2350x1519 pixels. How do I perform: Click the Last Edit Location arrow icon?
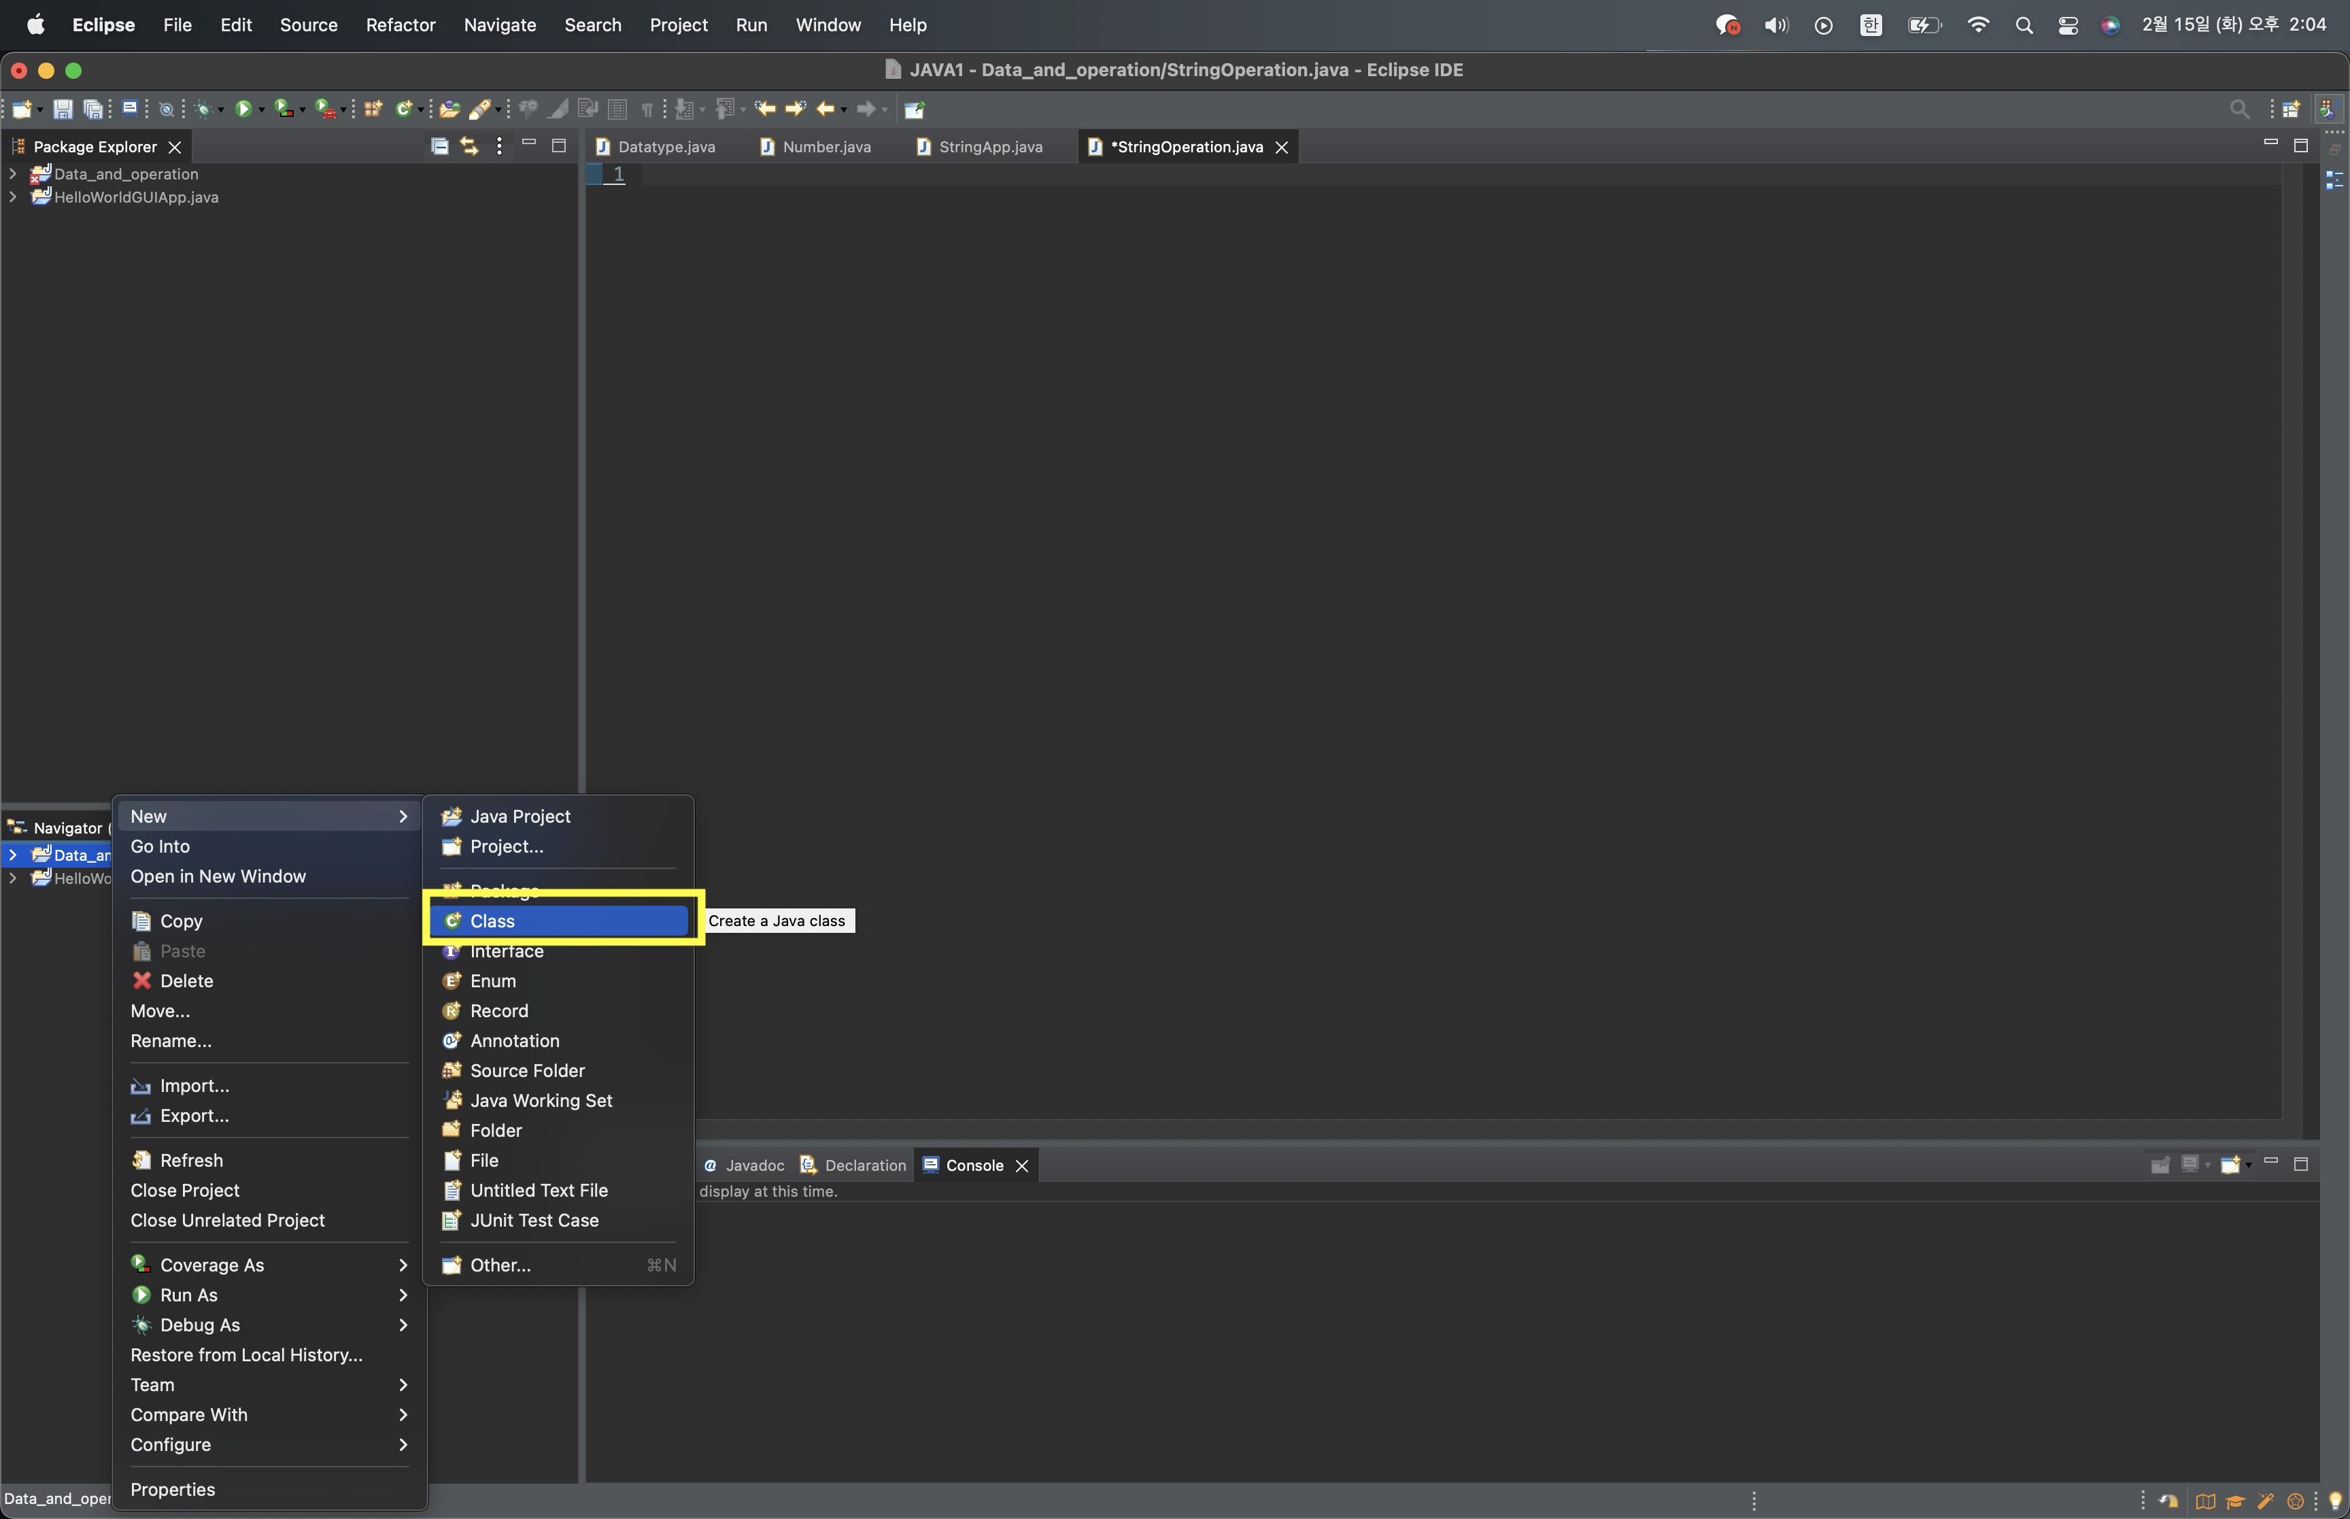point(765,109)
